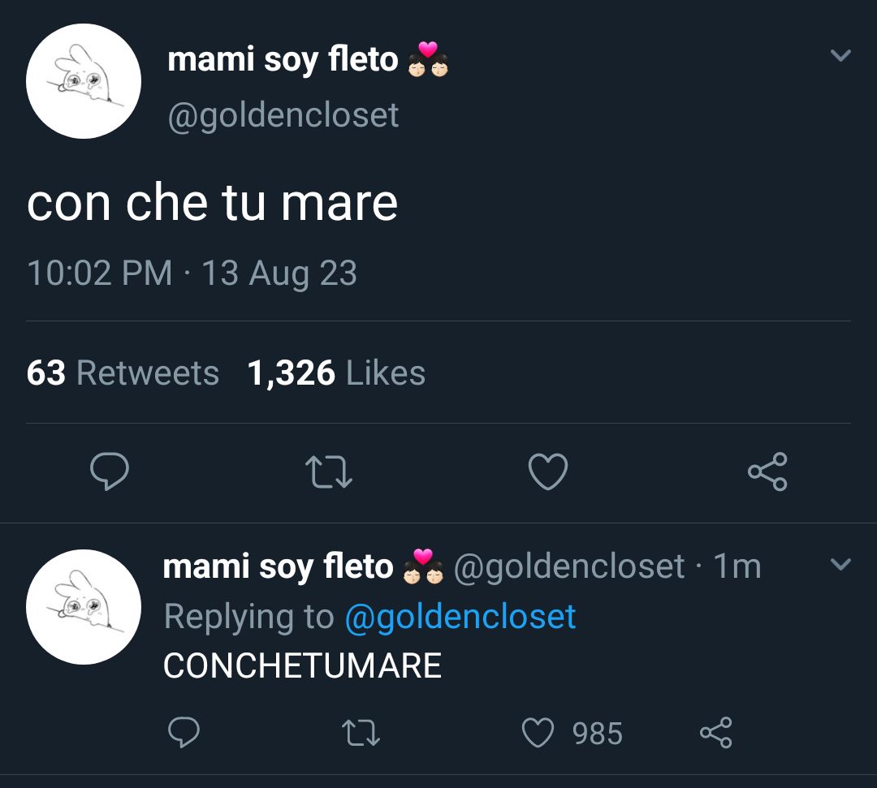Share the main tweet using share icon

click(767, 472)
